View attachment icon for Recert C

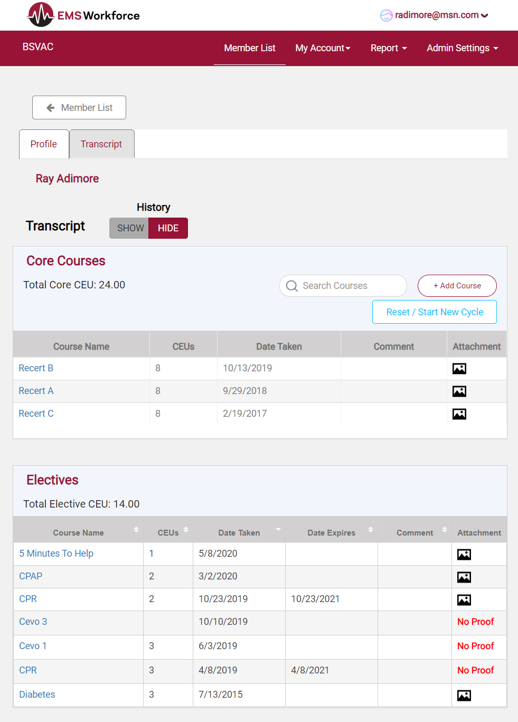(x=459, y=414)
